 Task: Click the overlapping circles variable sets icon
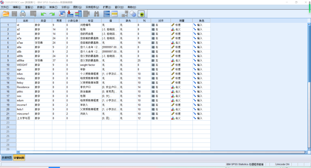[133, 14]
